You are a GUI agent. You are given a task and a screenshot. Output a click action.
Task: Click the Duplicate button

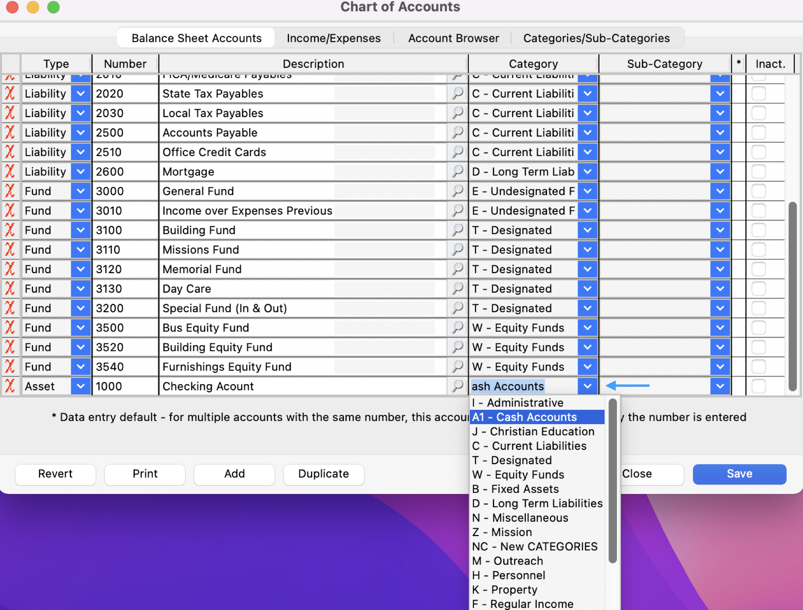[x=323, y=474]
